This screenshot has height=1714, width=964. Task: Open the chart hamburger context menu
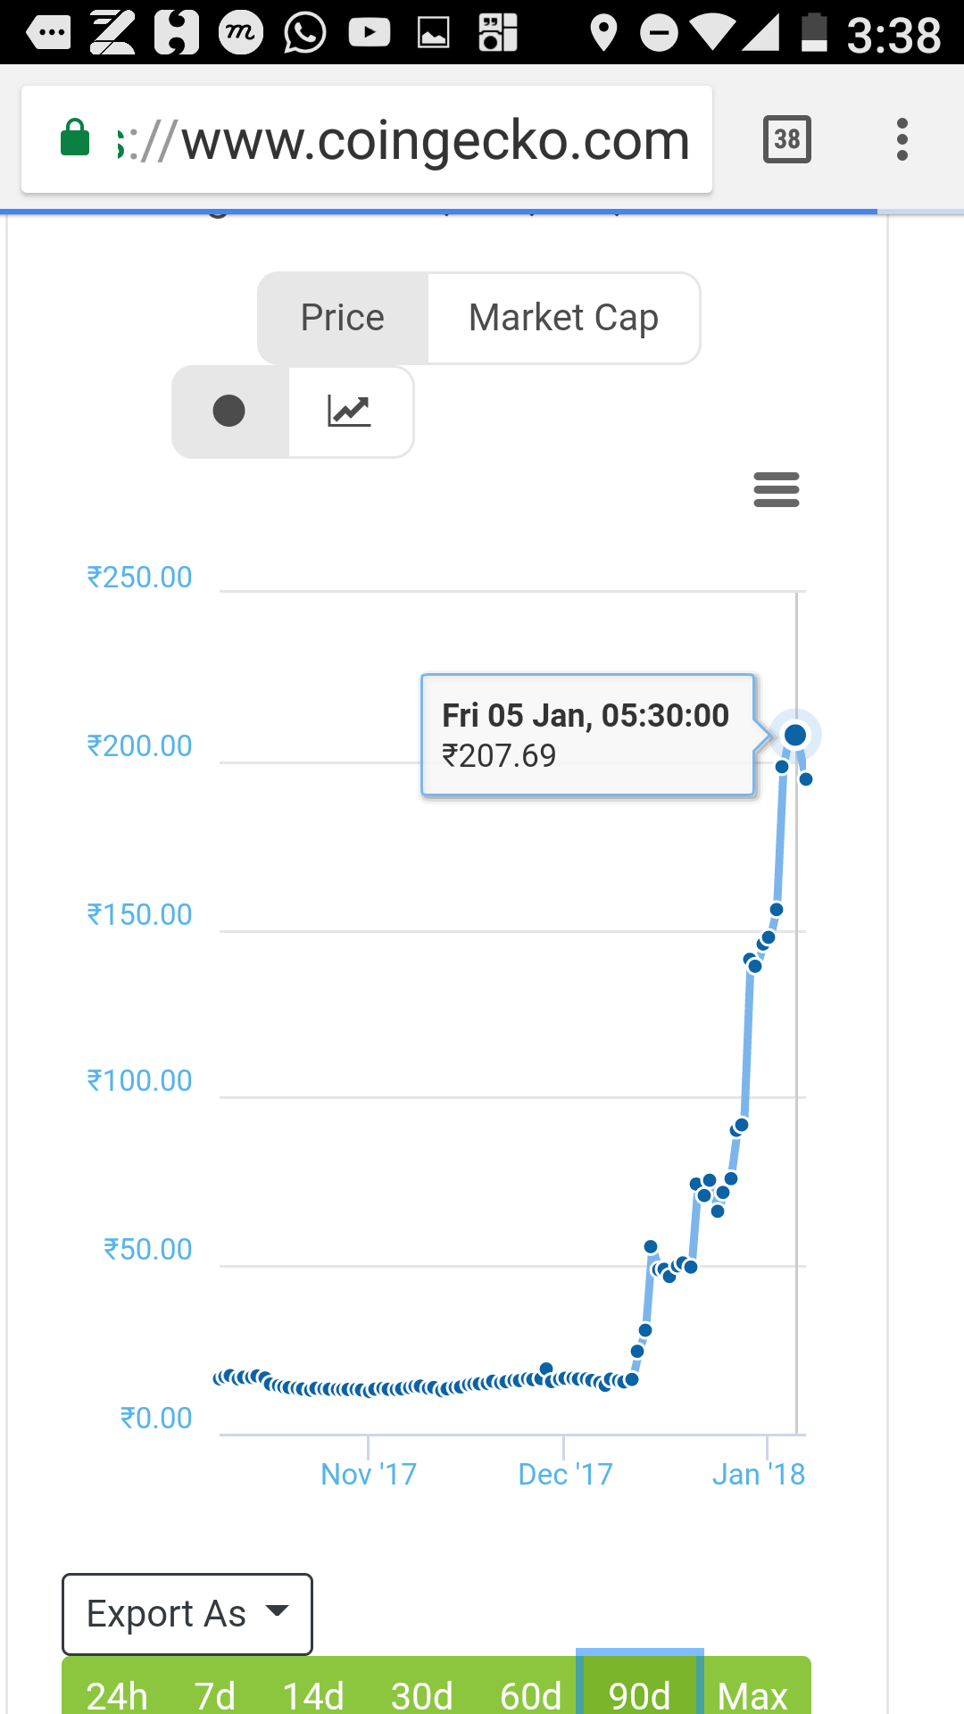[776, 490]
